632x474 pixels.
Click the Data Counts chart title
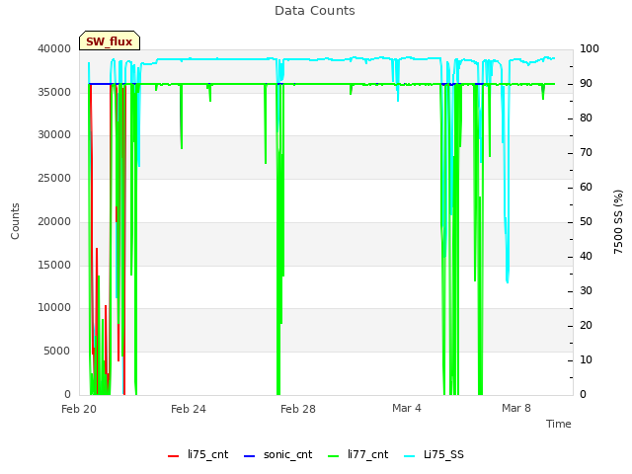pyautogui.click(x=315, y=11)
